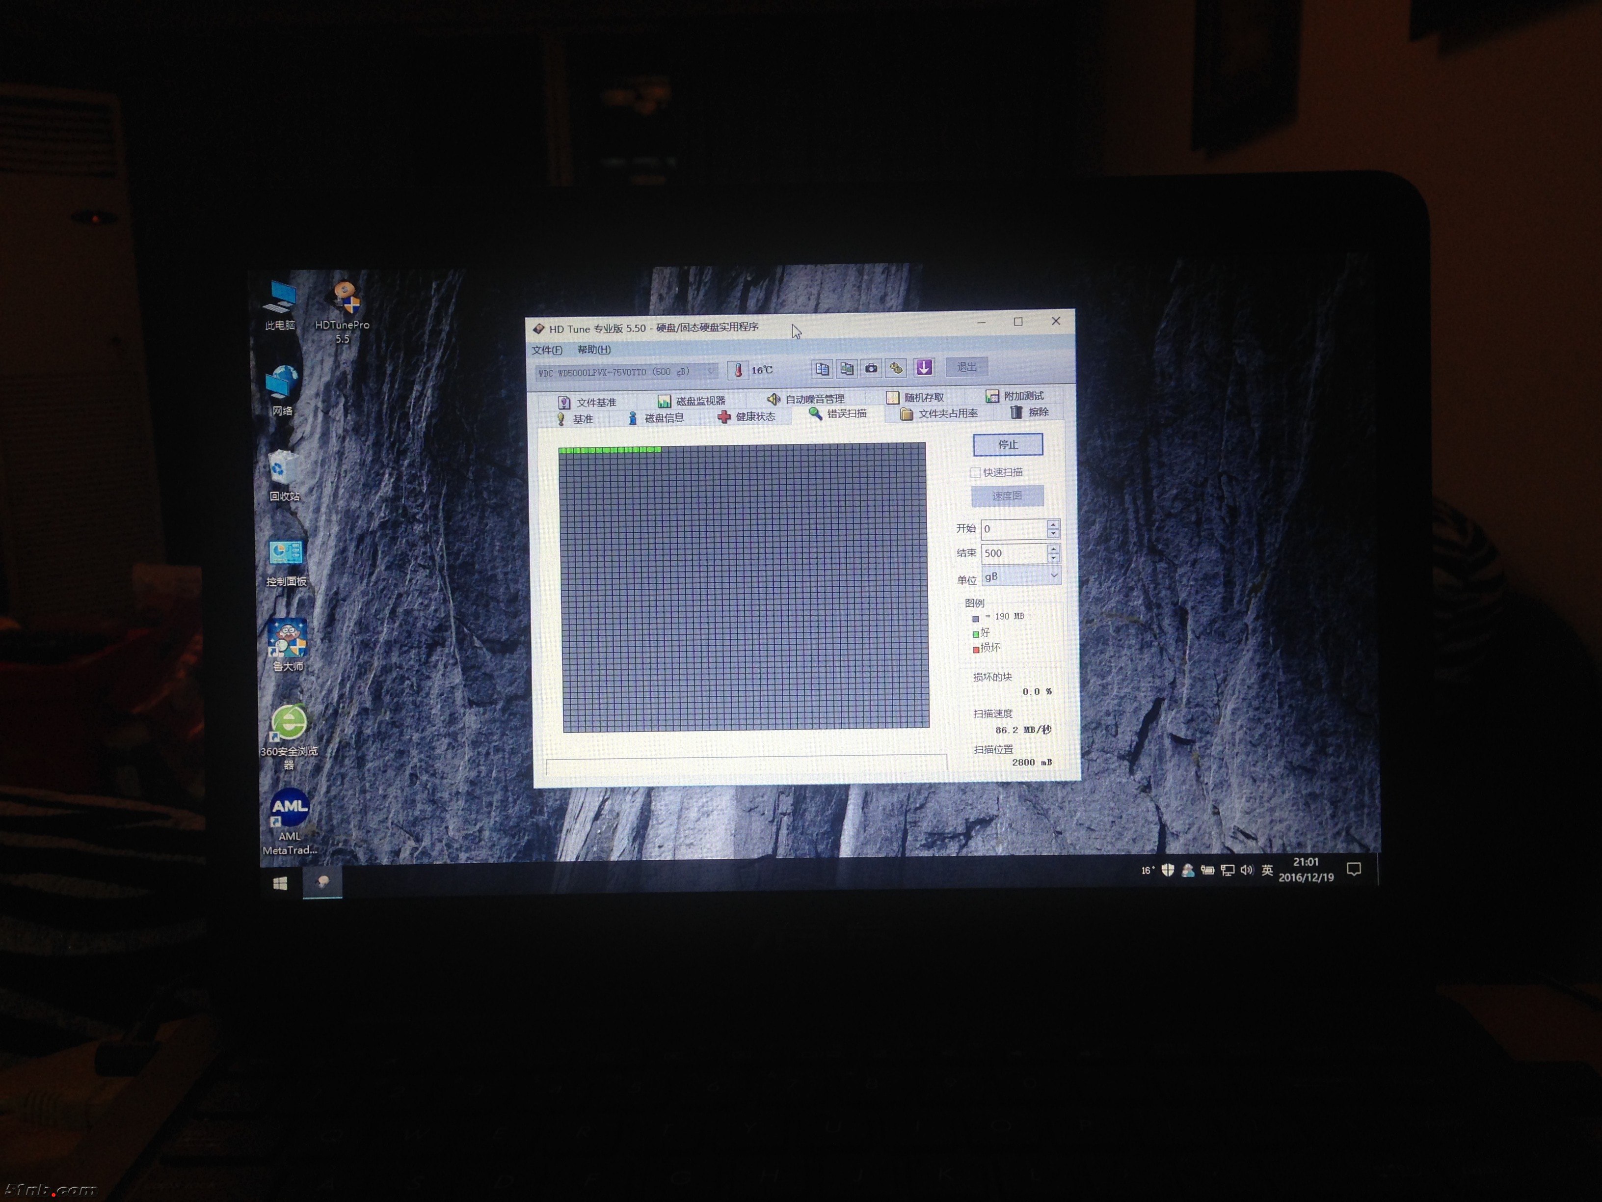Switch to the 随机存取 tab
1602x1202 pixels.
tap(915, 397)
